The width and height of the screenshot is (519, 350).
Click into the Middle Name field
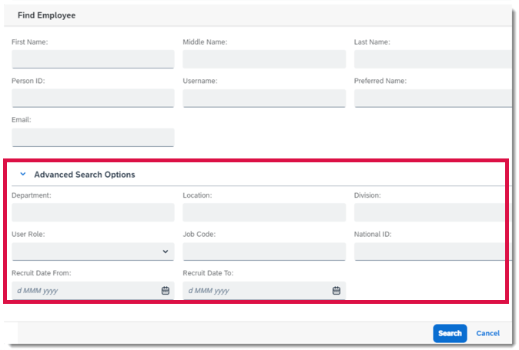pos(263,59)
